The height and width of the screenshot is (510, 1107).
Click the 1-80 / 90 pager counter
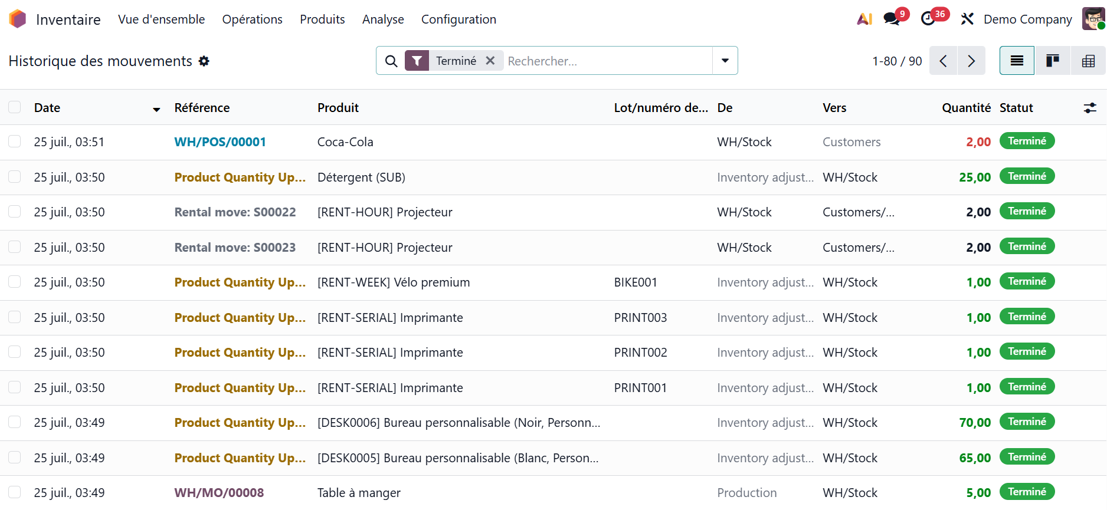pos(897,61)
